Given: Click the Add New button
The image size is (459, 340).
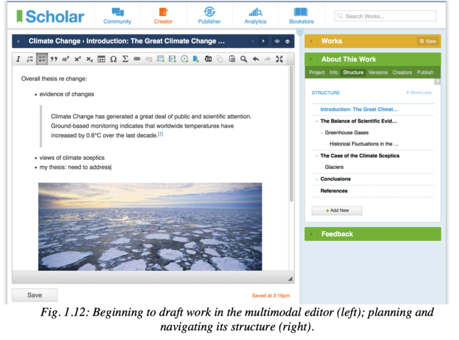Looking at the screenshot, I should coord(337,210).
